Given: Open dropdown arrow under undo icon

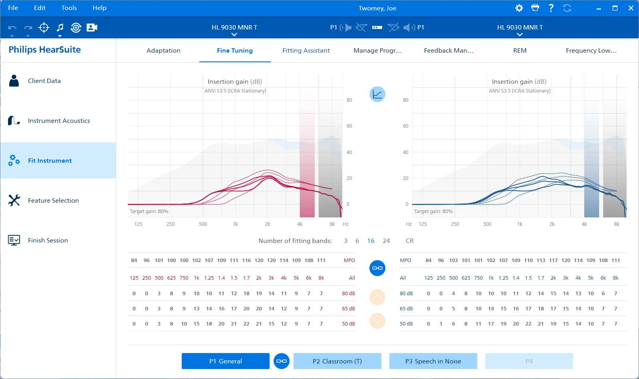Looking at the screenshot, I should click(12, 36).
